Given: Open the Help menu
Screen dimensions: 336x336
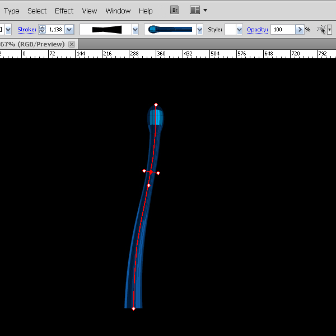Looking at the screenshot, I should click(146, 11).
